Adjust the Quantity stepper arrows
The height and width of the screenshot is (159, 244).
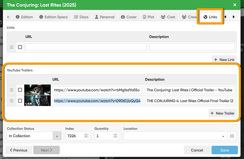(115, 136)
